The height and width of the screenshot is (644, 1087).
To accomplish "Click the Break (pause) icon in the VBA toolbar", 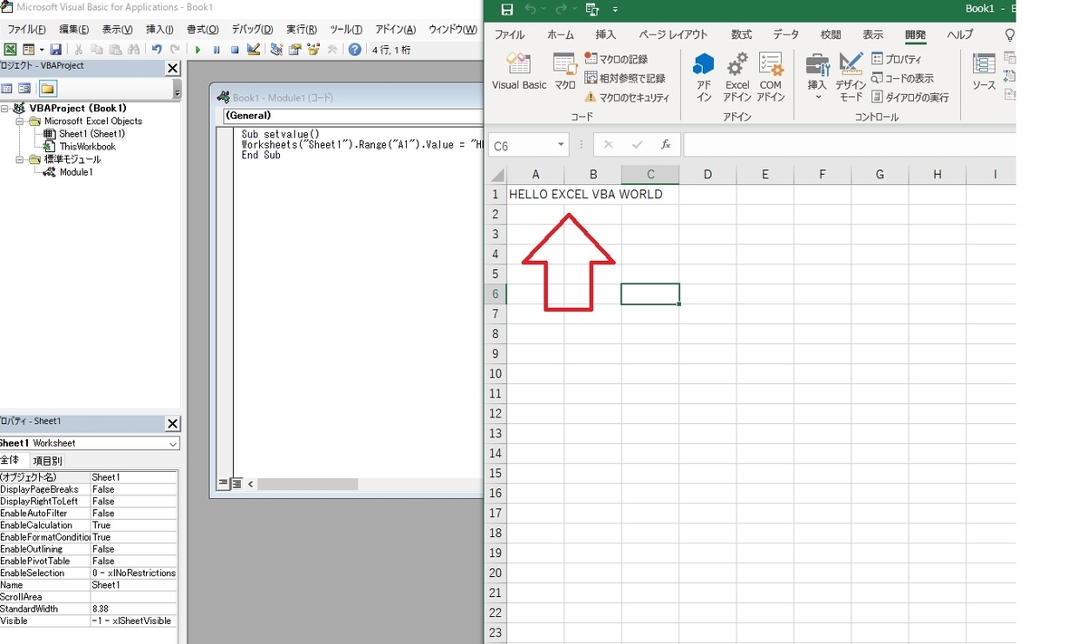I will 216,50.
